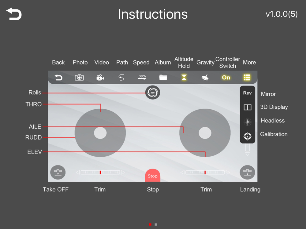
Task: Go back using top-left return arrow
Action: point(14,14)
